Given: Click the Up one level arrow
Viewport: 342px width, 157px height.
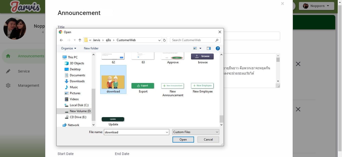Looking at the screenshot, I should coord(80,40).
